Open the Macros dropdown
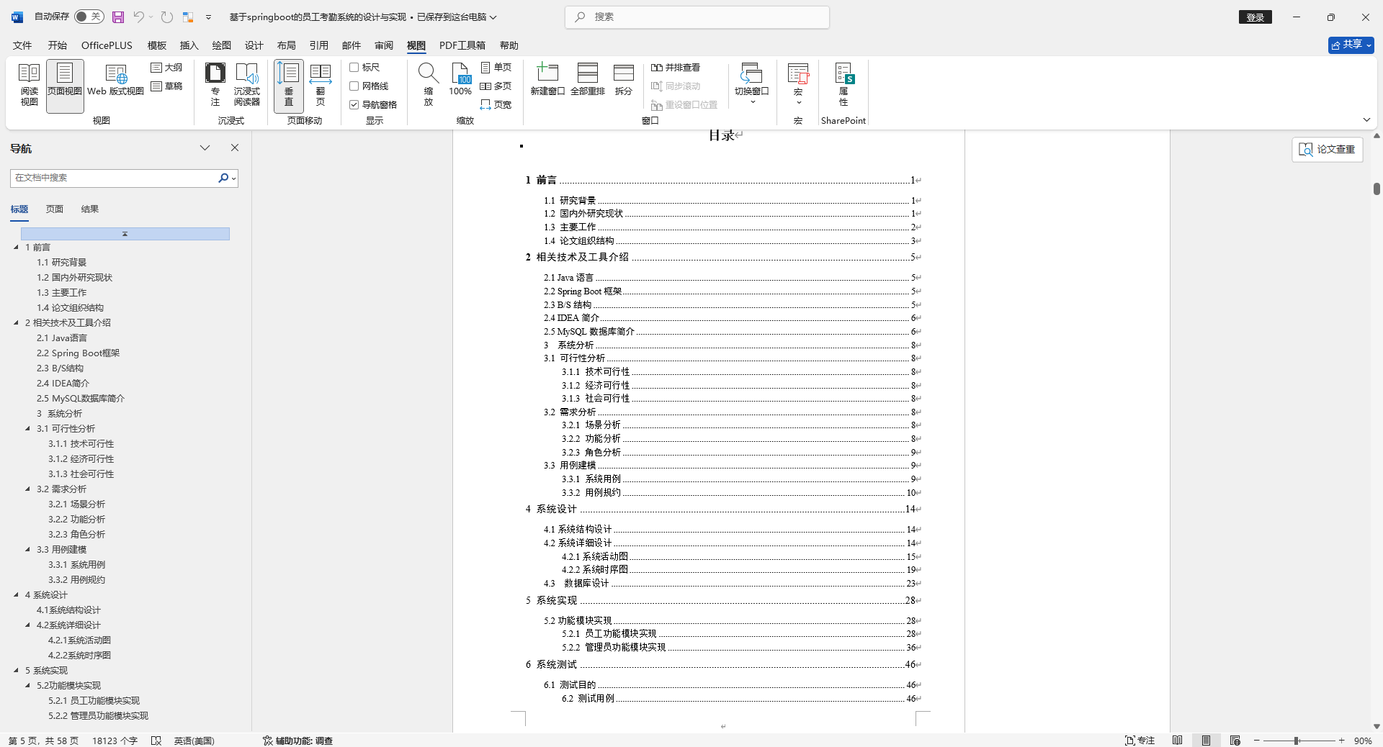The height and width of the screenshot is (747, 1383). [x=798, y=86]
